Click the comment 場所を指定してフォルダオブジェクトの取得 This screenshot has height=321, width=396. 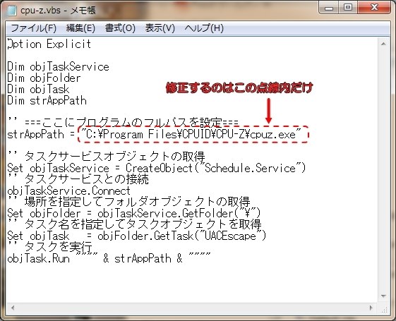pos(128,202)
